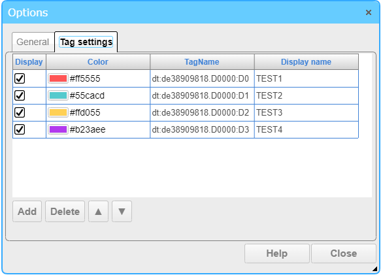
Task: Click the Close button
Action: pyautogui.click(x=344, y=253)
